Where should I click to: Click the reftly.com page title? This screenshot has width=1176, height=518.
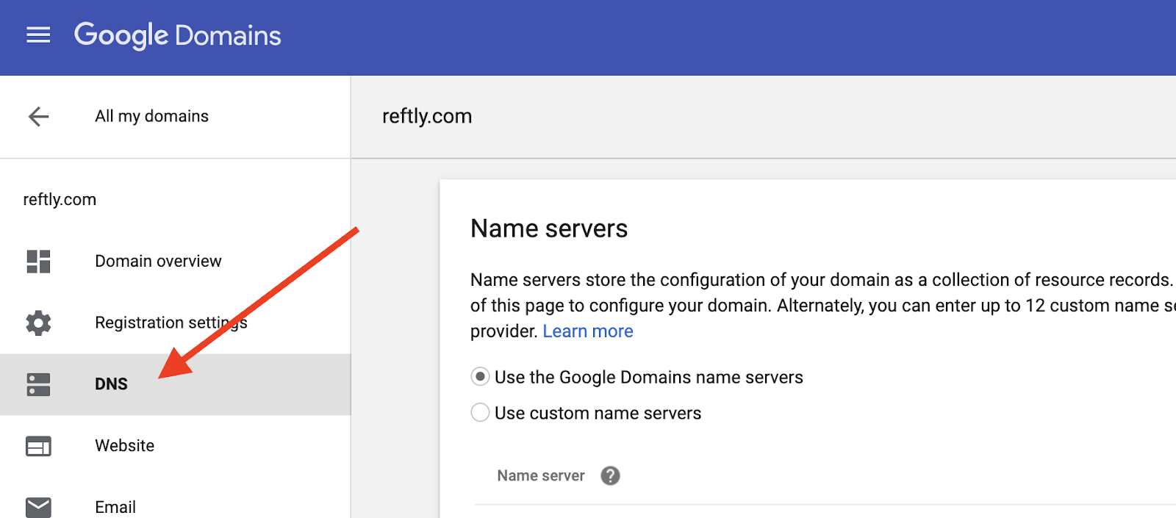[427, 116]
